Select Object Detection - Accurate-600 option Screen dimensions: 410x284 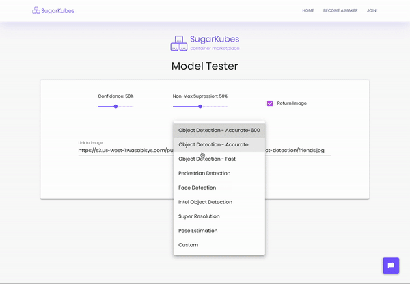click(219, 130)
